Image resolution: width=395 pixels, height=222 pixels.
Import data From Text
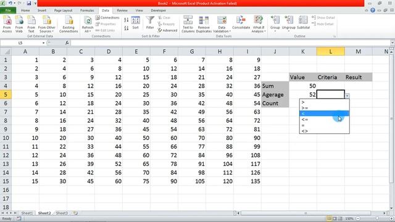[x=31, y=24]
